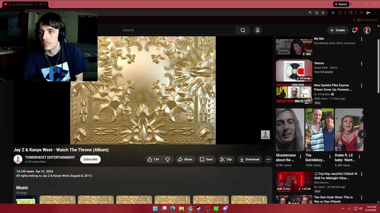
Task: Bookmark this page with star icon
Action: click(x=323, y=13)
